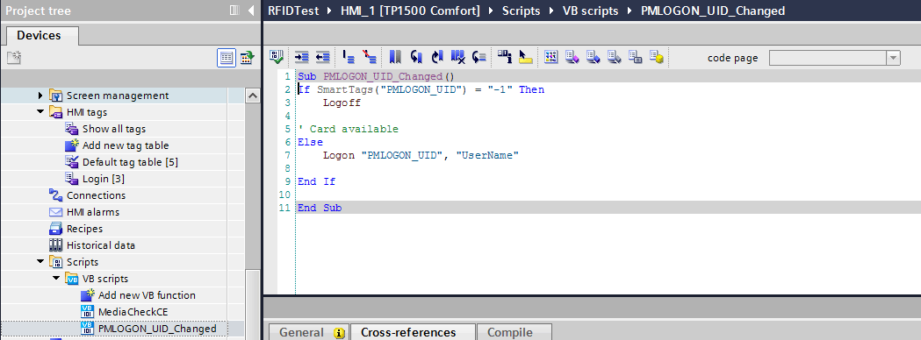Click the HMI tags folder label
The image size is (921, 340).
coord(86,111)
